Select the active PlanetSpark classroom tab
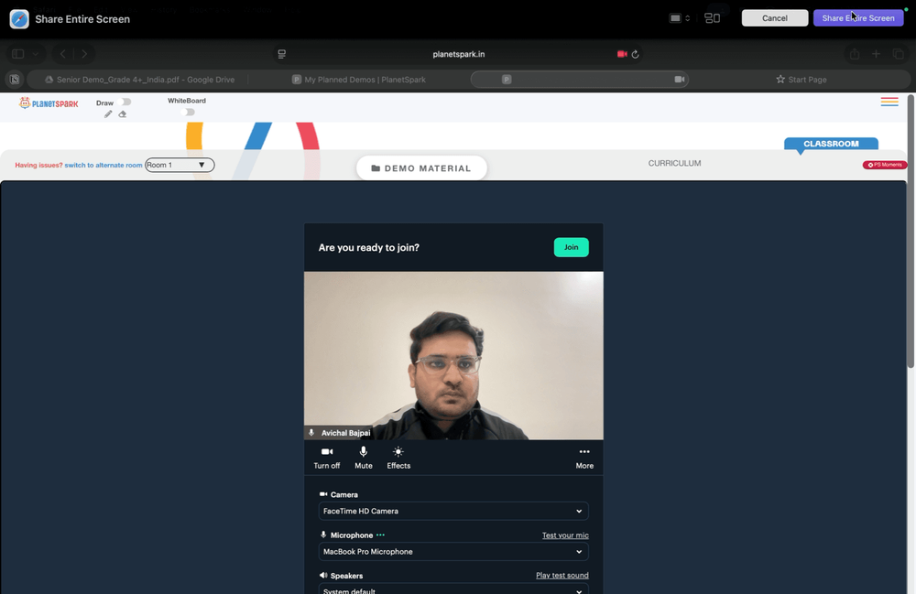Viewport: 916px width, 594px height. (x=580, y=80)
